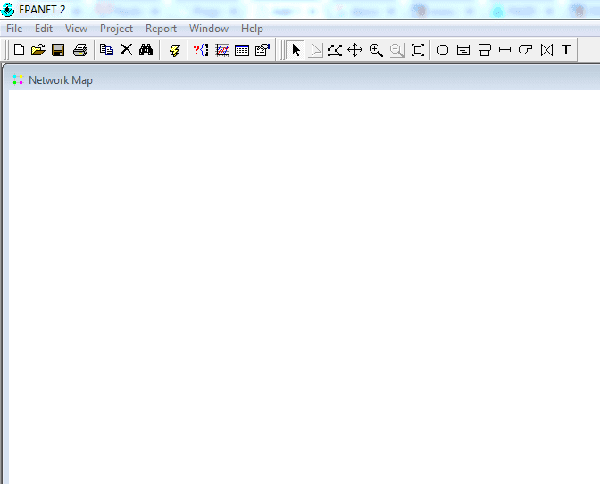
Task: Find an object using binoculars icon
Action: 146,50
